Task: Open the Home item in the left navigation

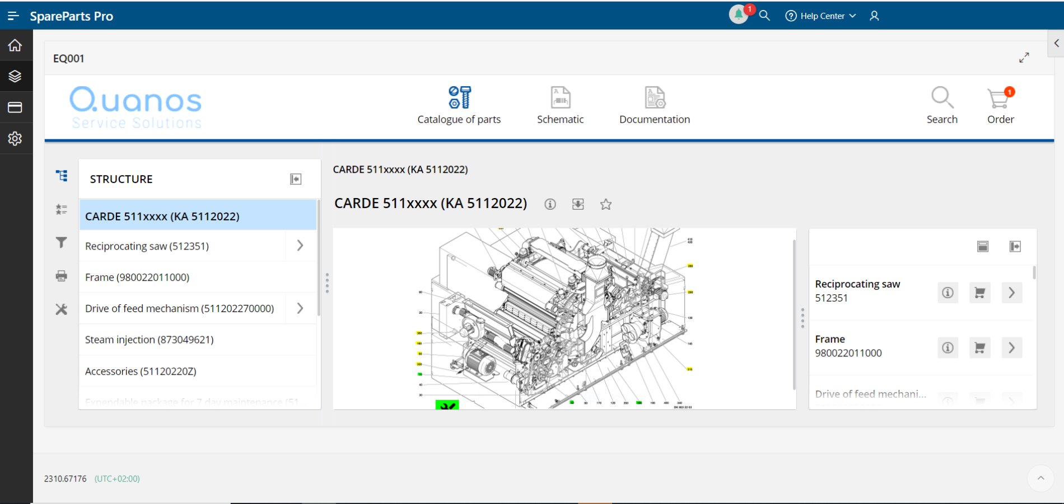Action: (15, 45)
